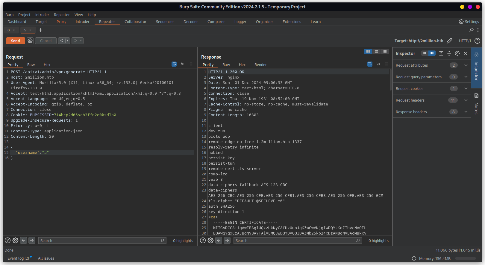Go forward to next request in history
Screen dimensions: 485x265
click(75, 41)
